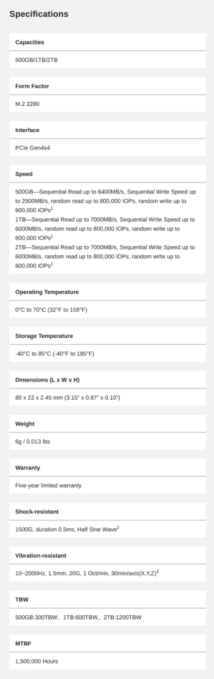Click the Shock-resistant footnote 2 superscript
214x679 pixels.
pyautogui.click(x=118, y=527)
